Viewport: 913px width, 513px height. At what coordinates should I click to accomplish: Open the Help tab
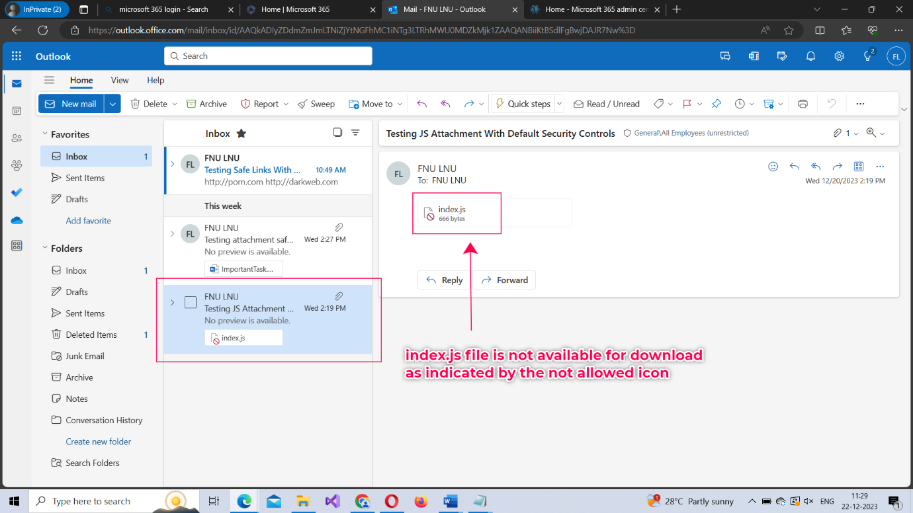click(x=155, y=80)
